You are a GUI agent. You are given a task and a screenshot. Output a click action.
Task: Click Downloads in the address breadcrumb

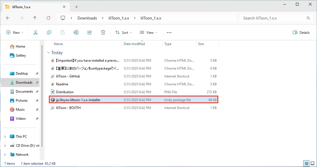(x=87, y=18)
